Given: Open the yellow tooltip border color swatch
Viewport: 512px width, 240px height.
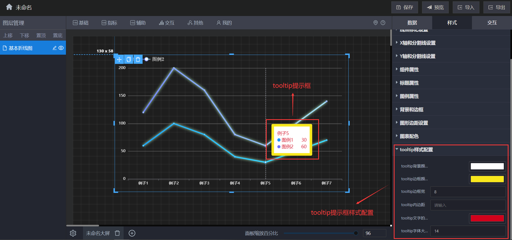Looking at the screenshot, I should 487,179.
